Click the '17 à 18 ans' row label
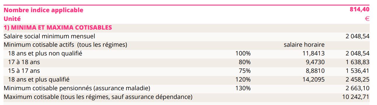 pos(24,62)
